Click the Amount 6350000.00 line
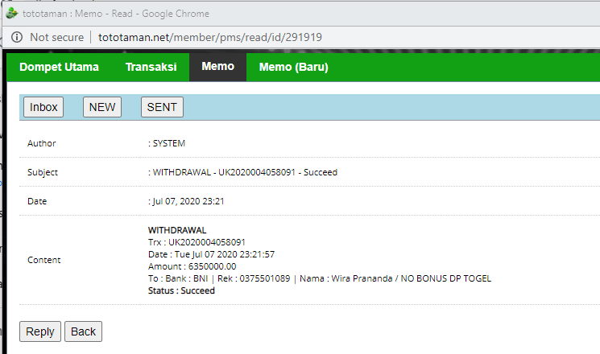 192,266
